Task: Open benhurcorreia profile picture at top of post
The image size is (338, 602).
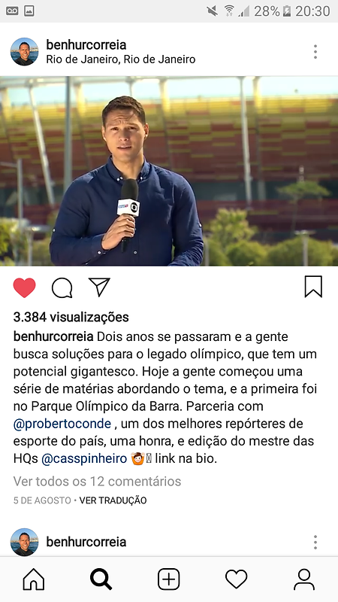Action: (x=24, y=52)
